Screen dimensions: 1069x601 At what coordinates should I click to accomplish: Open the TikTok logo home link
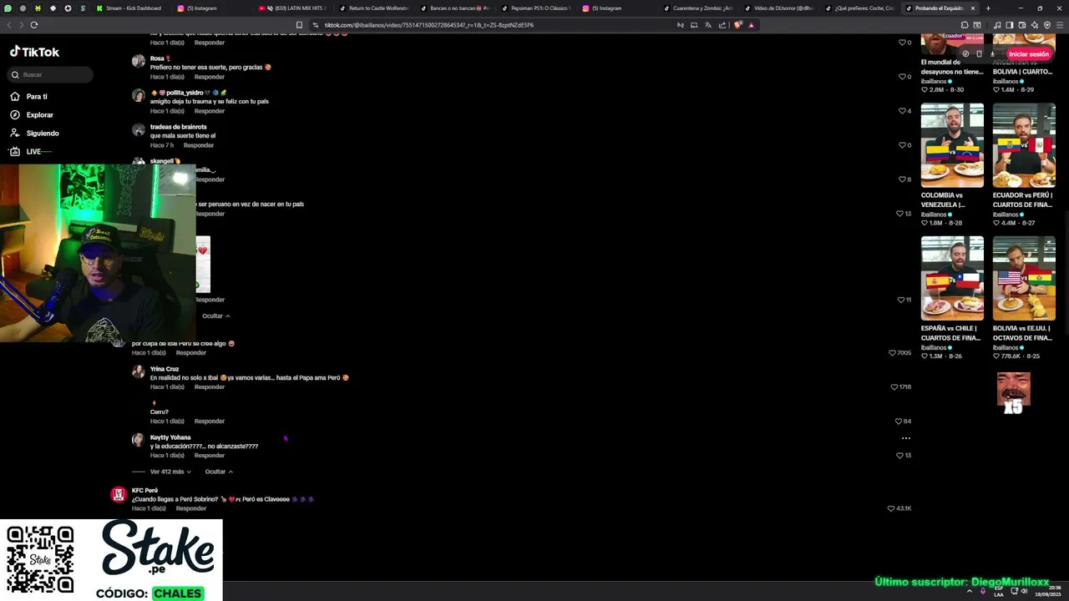click(x=34, y=52)
